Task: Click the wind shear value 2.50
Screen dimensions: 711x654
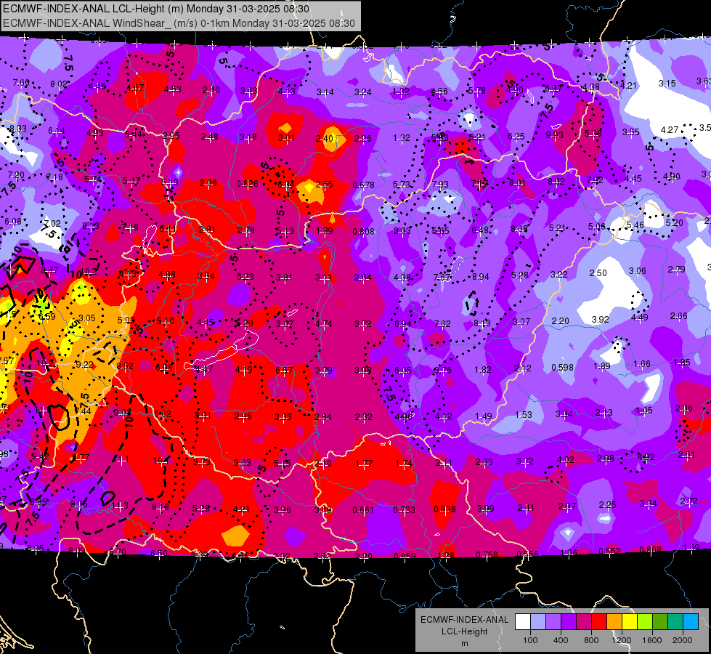Action: coord(598,272)
